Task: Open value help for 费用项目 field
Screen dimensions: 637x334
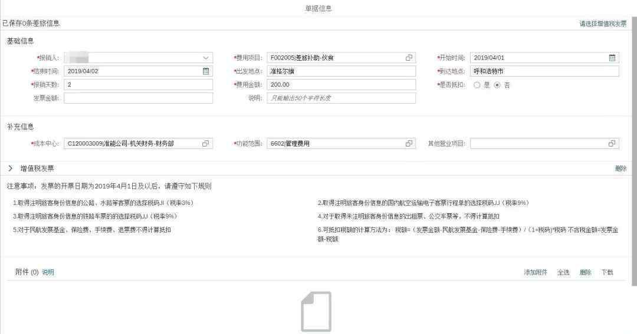Action: pyautogui.click(x=409, y=58)
